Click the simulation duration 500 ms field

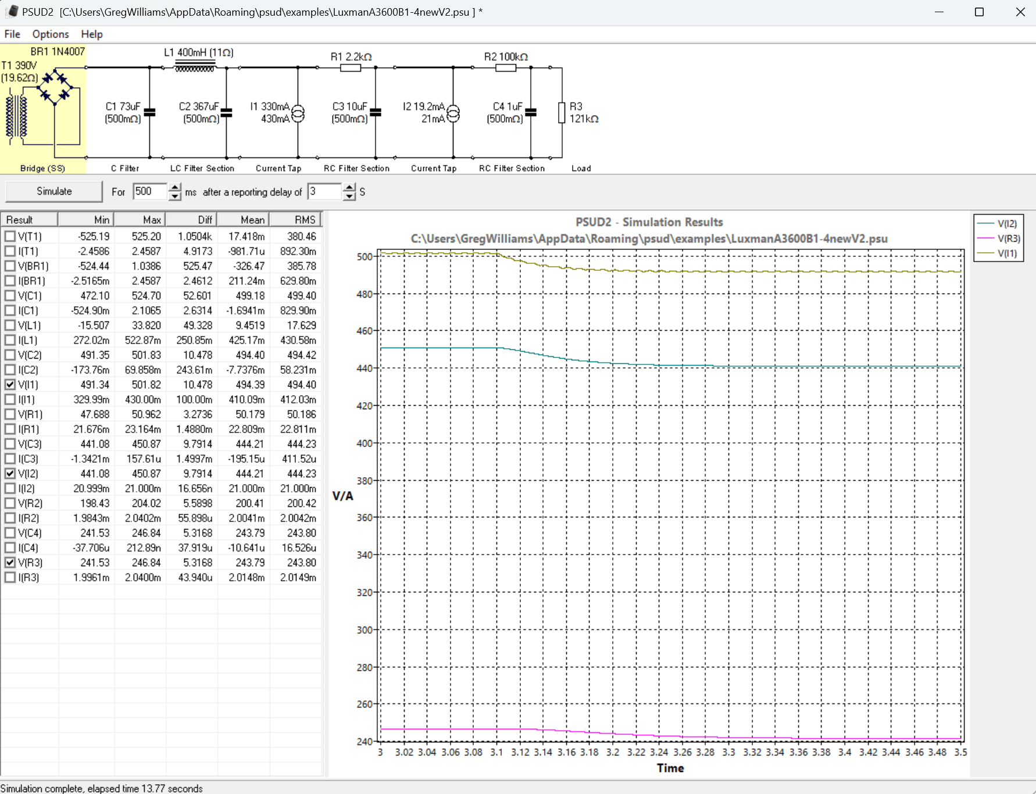pos(151,191)
